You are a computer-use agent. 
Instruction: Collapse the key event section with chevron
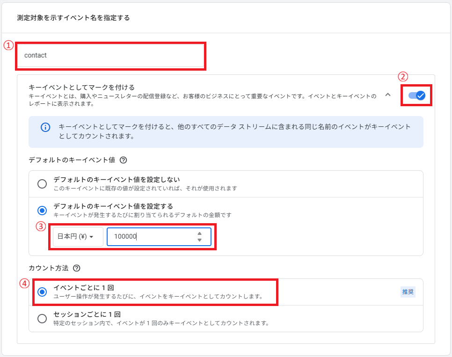387,95
